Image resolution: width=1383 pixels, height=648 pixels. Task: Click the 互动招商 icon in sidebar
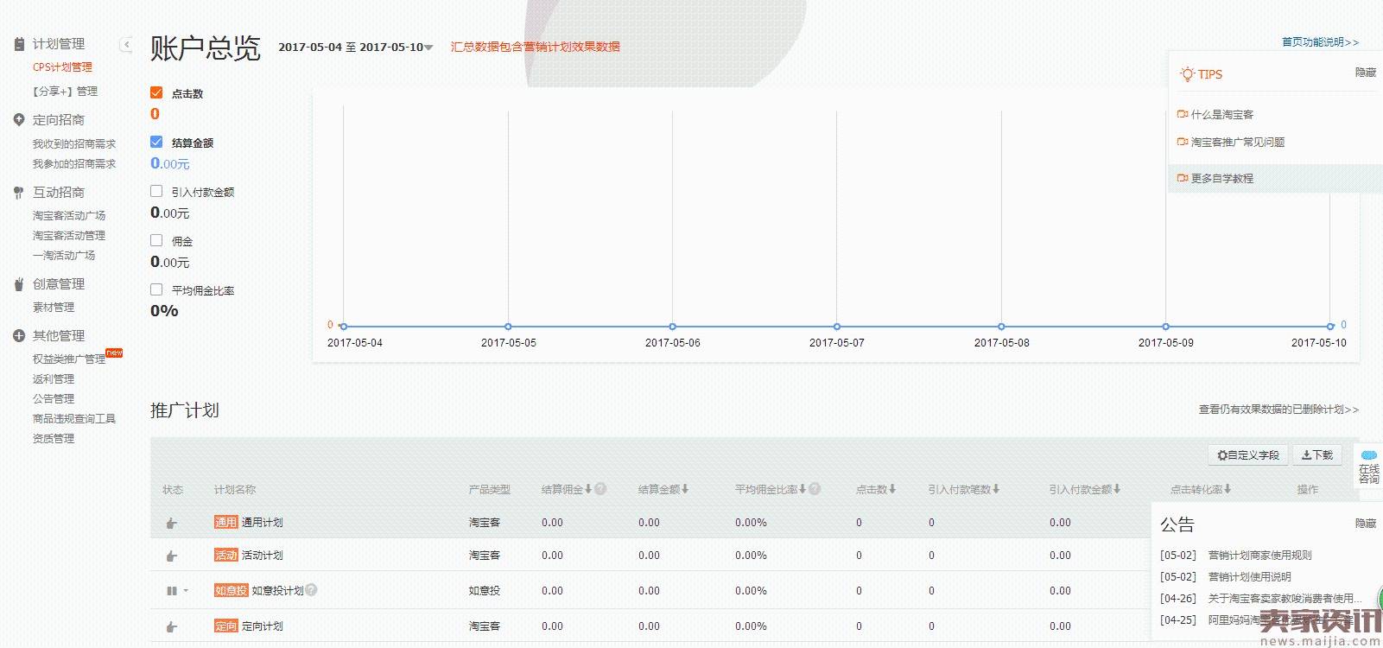[x=19, y=193]
